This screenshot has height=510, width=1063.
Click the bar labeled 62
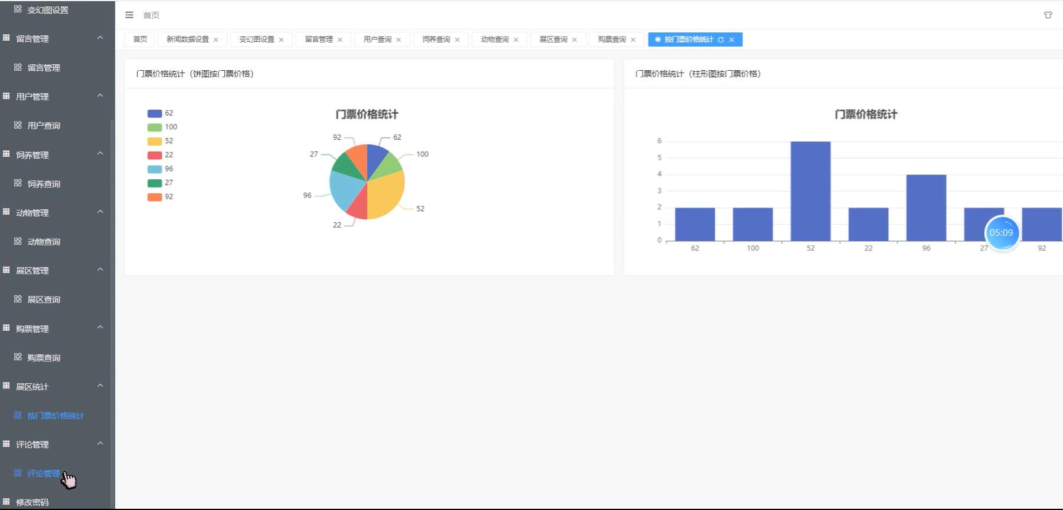pyautogui.click(x=695, y=224)
